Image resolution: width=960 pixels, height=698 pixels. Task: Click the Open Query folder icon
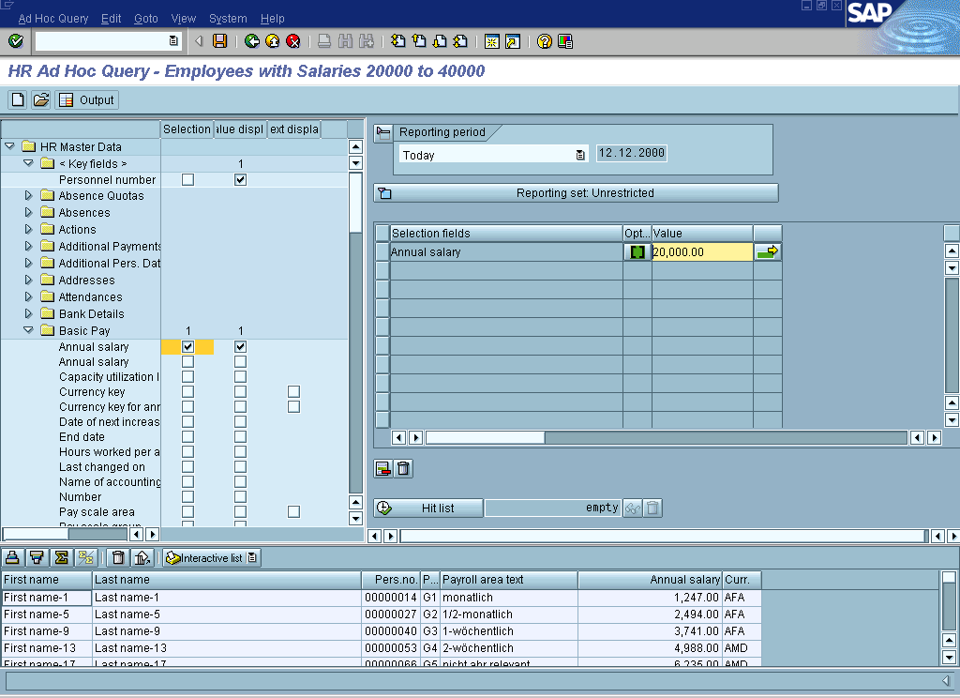pos(41,99)
